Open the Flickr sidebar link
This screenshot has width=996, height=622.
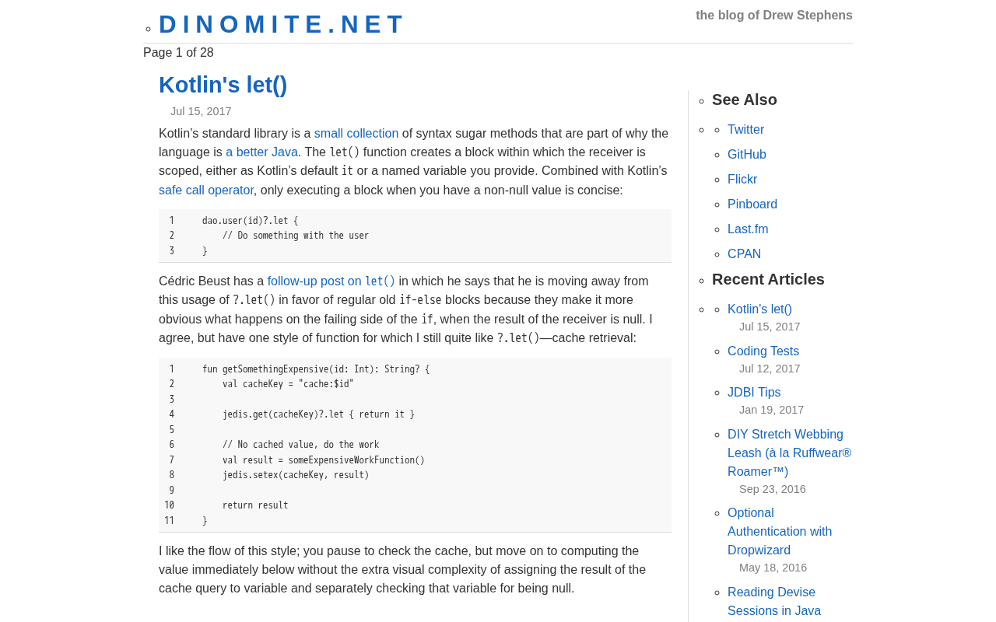(x=742, y=179)
